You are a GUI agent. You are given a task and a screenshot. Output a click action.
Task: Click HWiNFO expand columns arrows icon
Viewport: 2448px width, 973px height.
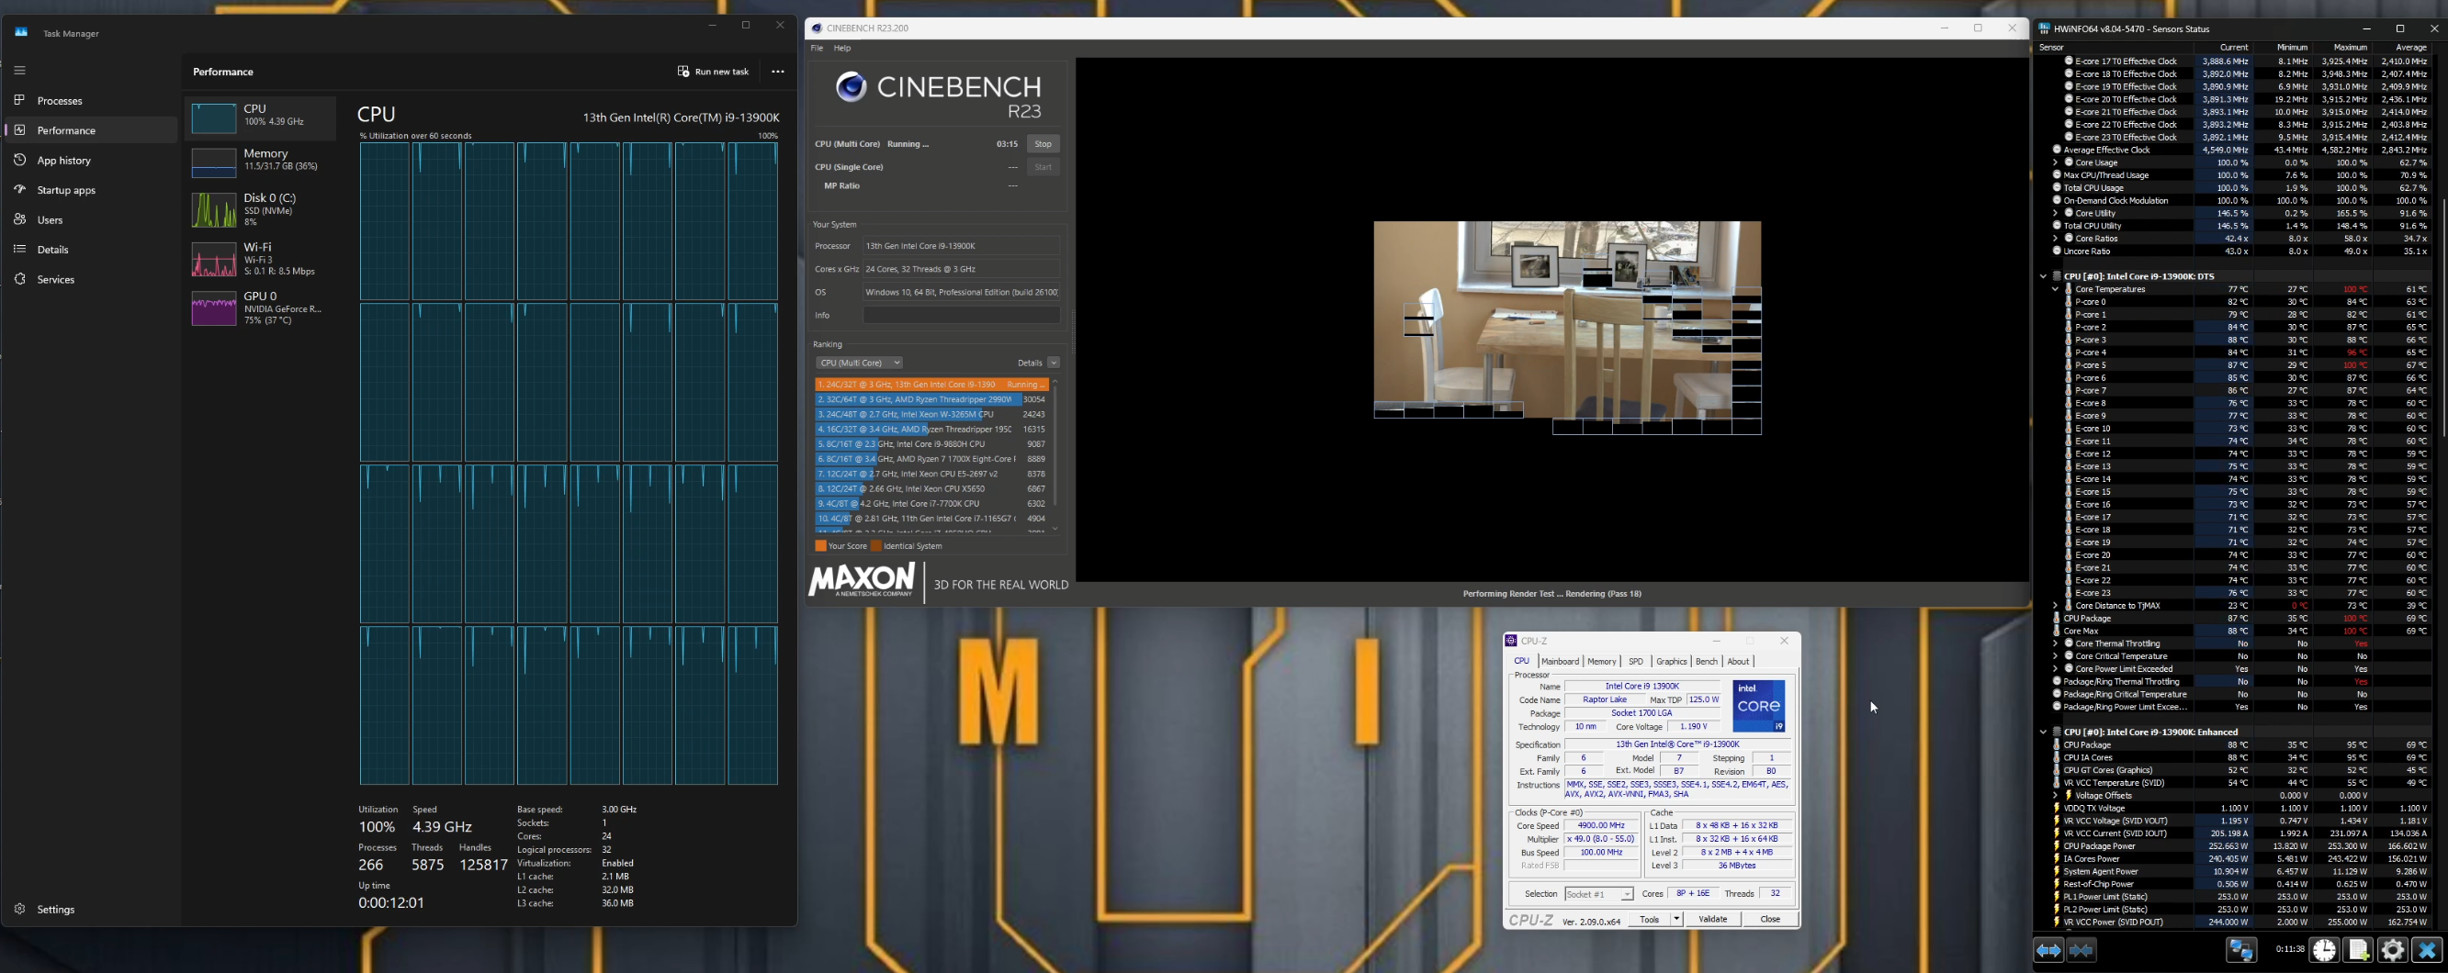tap(2048, 950)
